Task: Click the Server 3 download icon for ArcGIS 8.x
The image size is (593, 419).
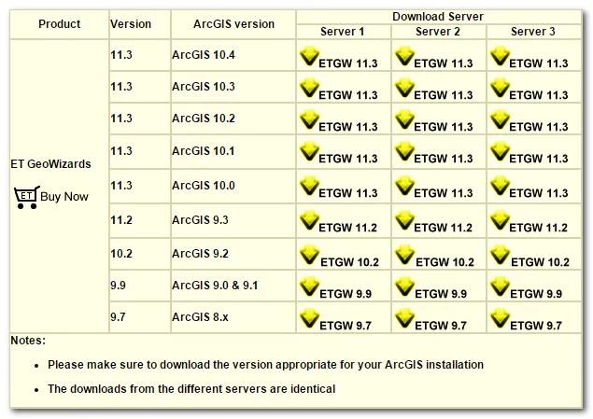Action: (500, 318)
